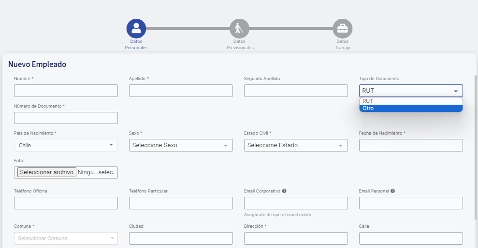This screenshot has width=478, height=248.
Task: Focus the Email Corporativo input box
Action: point(296,203)
